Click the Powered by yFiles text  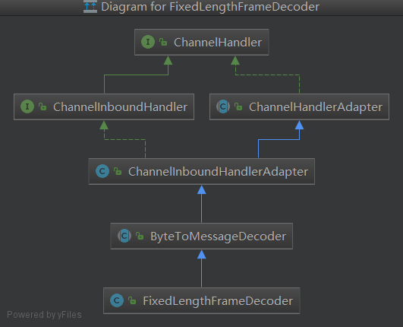point(44,315)
